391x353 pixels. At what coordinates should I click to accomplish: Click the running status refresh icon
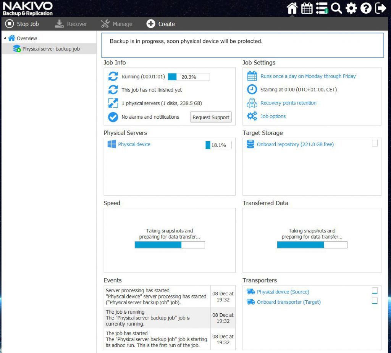[113, 76]
